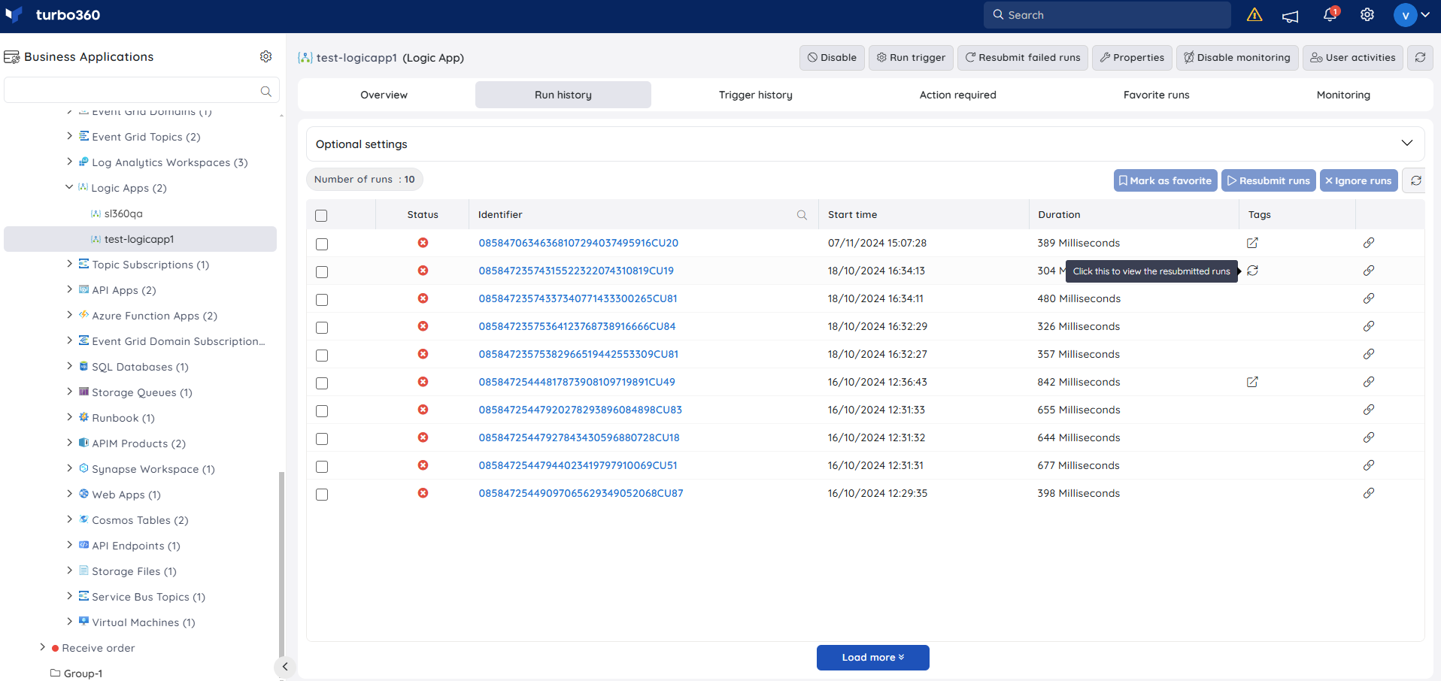Open the top bar settings gear

(x=1367, y=15)
